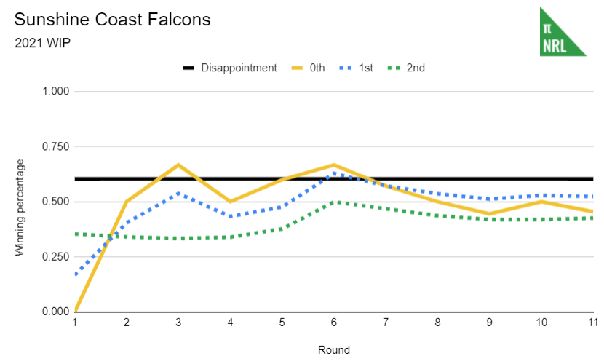The height and width of the screenshot is (364, 604).
Task: Click the green dotted line at round 1
Action: 76,234
